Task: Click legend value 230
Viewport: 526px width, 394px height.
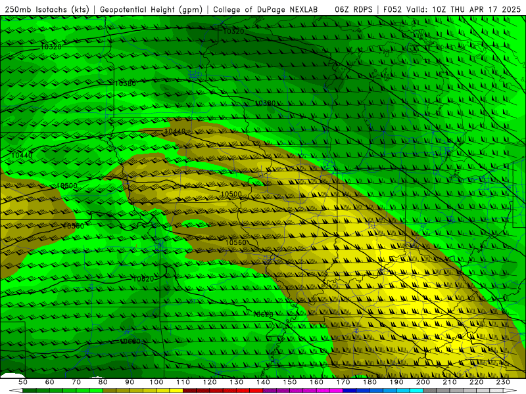Action: pos(503,382)
